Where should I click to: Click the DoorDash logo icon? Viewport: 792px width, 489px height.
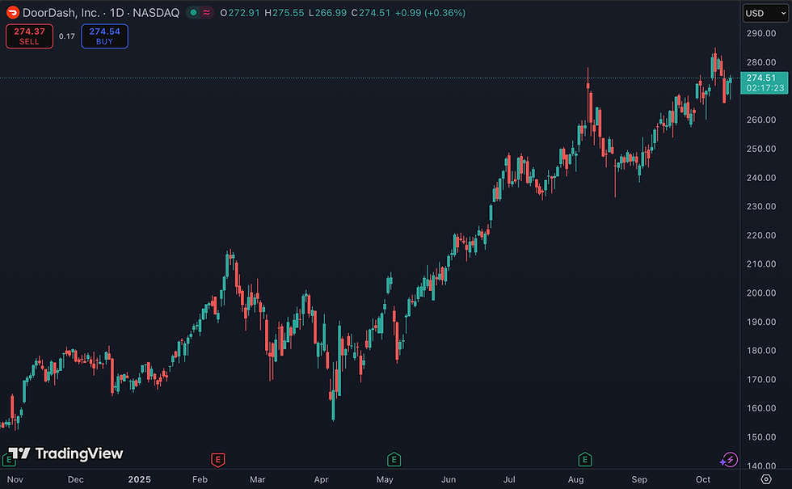(x=13, y=12)
